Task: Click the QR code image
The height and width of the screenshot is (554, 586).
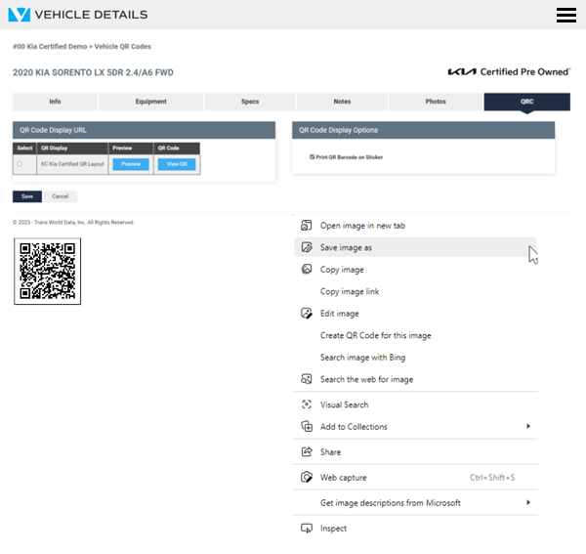Action: [48, 272]
